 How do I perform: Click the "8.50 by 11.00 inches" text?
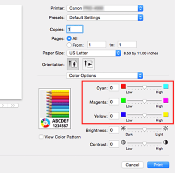141,53
